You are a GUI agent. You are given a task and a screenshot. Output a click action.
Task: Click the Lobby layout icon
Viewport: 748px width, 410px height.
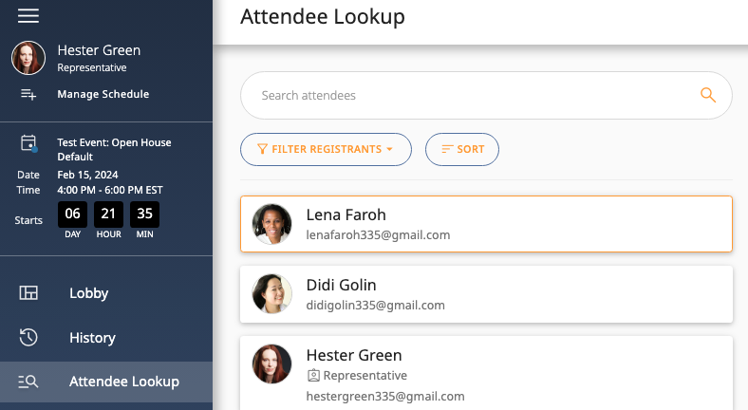coord(28,292)
